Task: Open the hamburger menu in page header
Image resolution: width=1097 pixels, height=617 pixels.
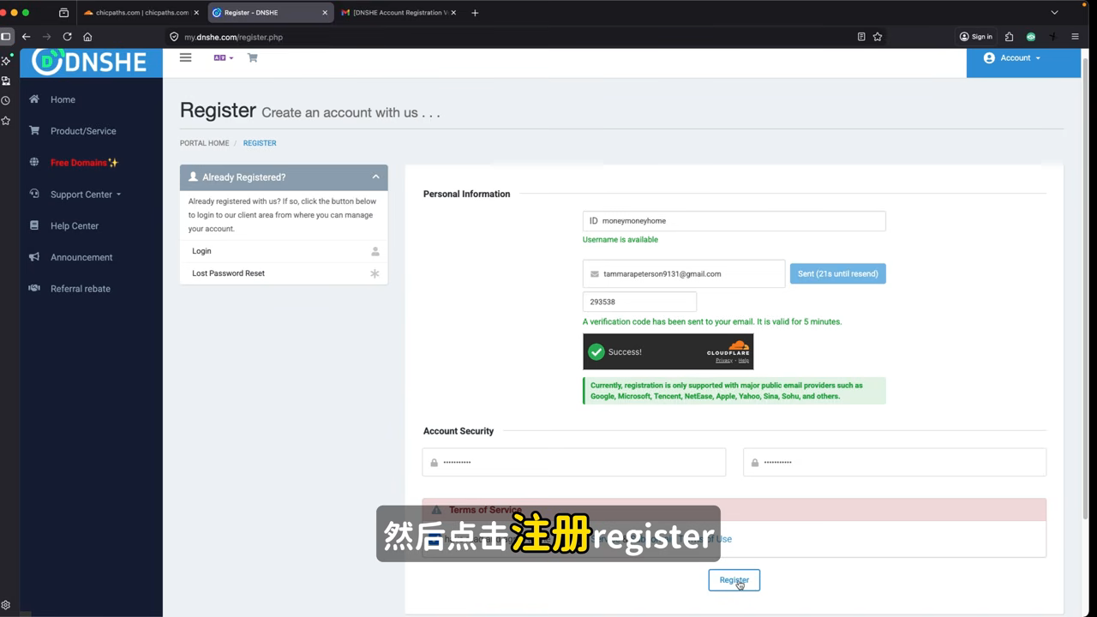Action: click(x=185, y=57)
